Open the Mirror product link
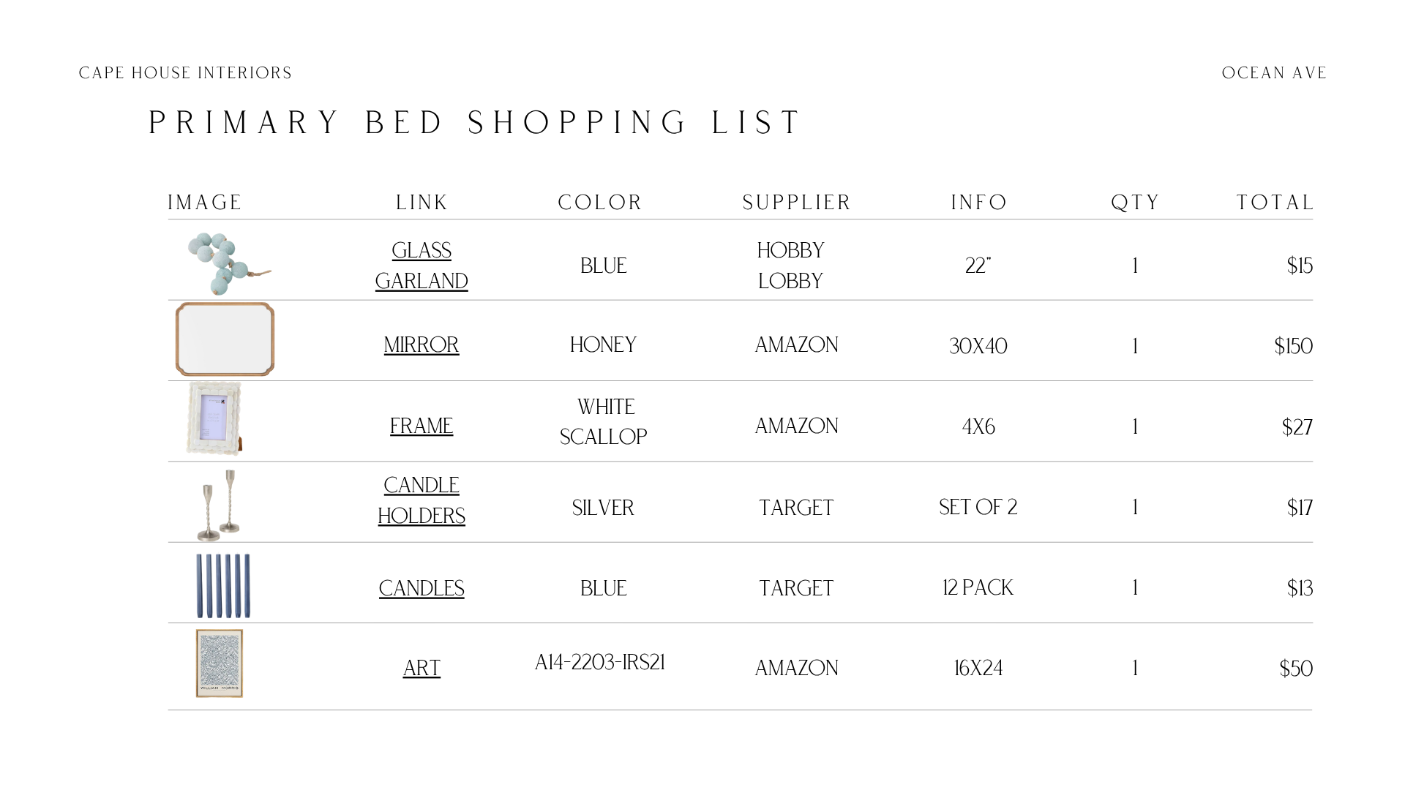This screenshot has width=1405, height=790. [421, 345]
